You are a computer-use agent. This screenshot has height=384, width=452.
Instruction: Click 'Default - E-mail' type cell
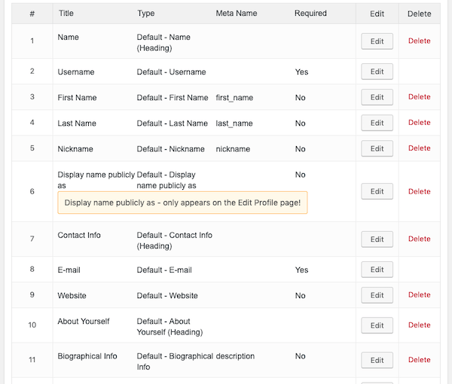pos(164,270)
